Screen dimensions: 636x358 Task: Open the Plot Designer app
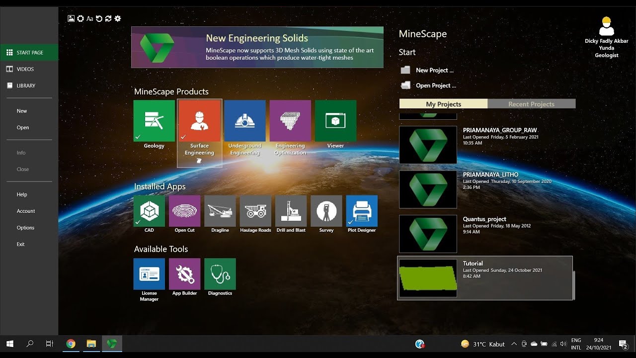pyautogui.click(x=362, y=211)
